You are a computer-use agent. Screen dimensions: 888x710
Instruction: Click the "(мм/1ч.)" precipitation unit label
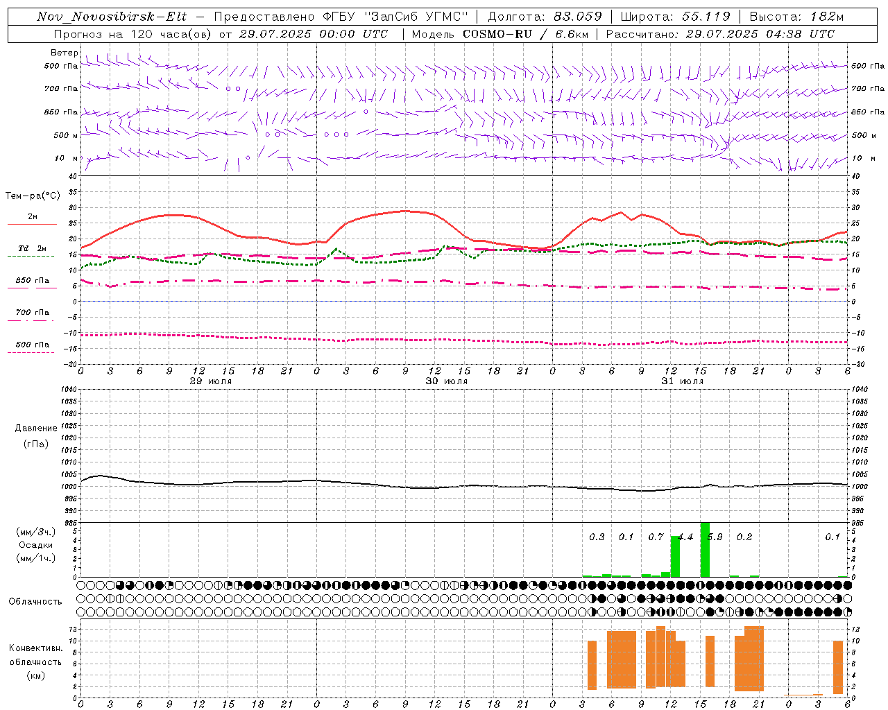35,558
